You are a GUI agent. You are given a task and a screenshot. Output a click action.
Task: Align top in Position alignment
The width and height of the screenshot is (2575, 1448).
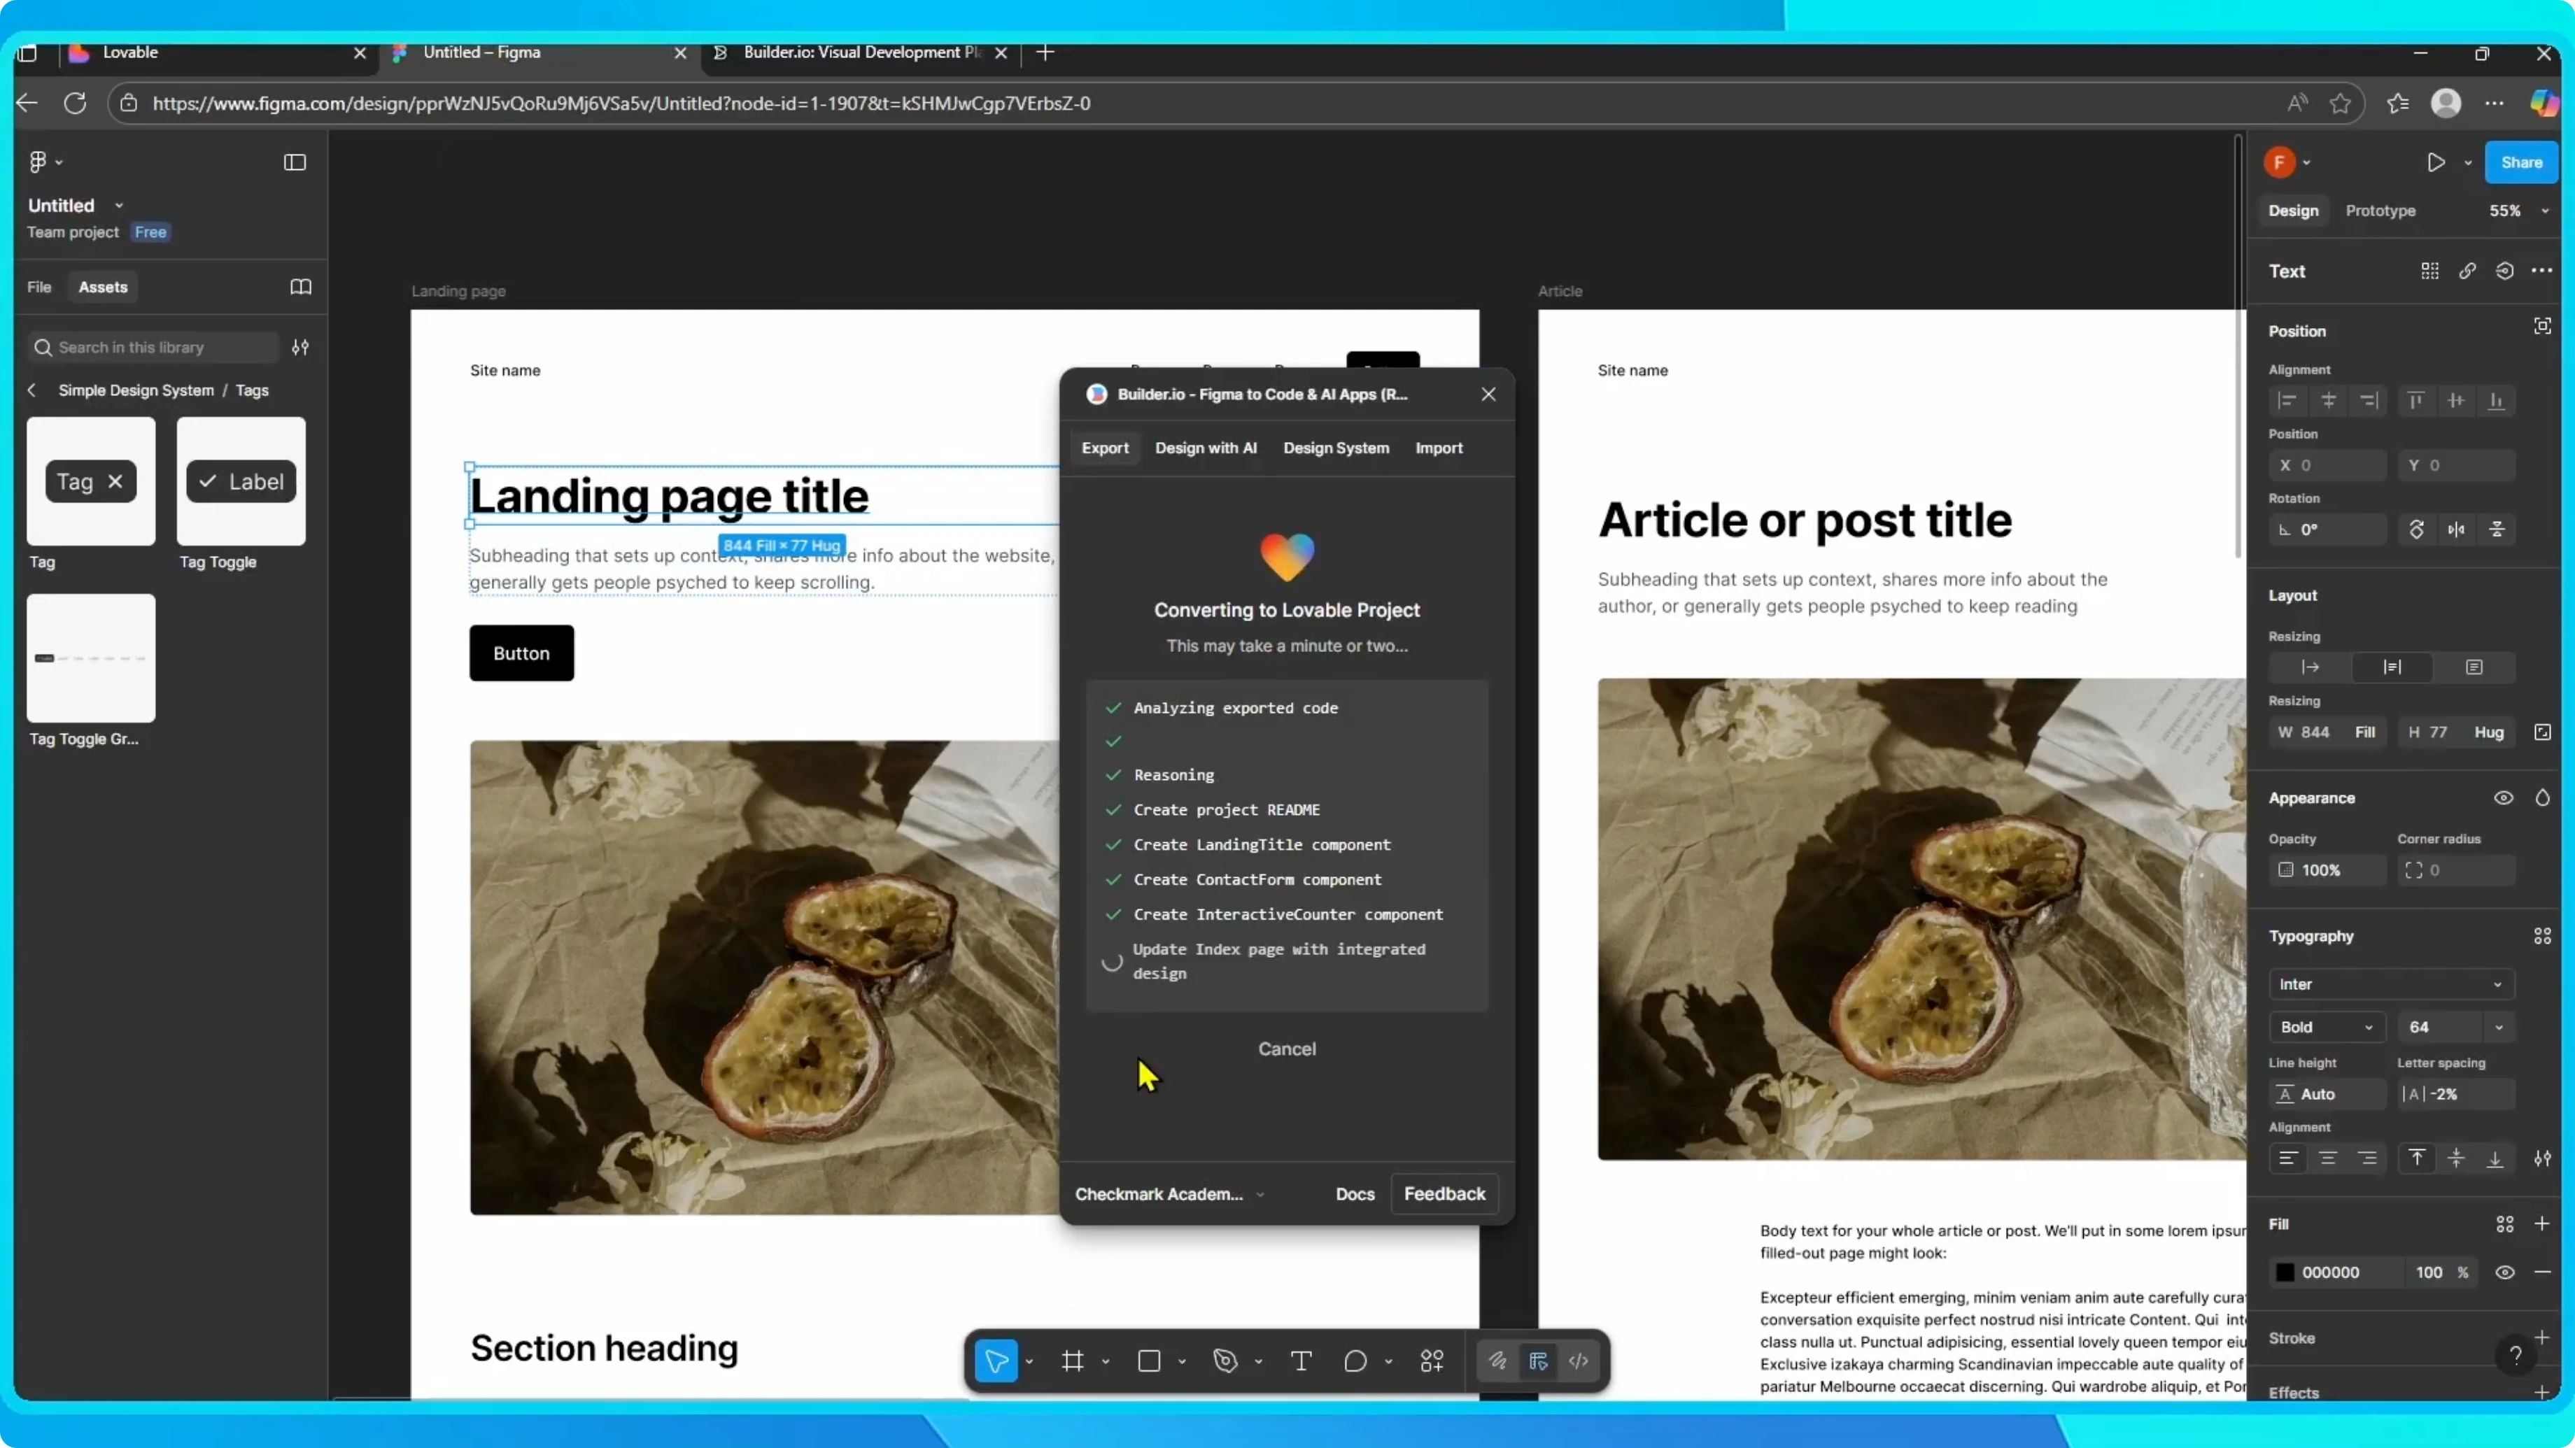pyautogui.click(x=2415, y=401)
